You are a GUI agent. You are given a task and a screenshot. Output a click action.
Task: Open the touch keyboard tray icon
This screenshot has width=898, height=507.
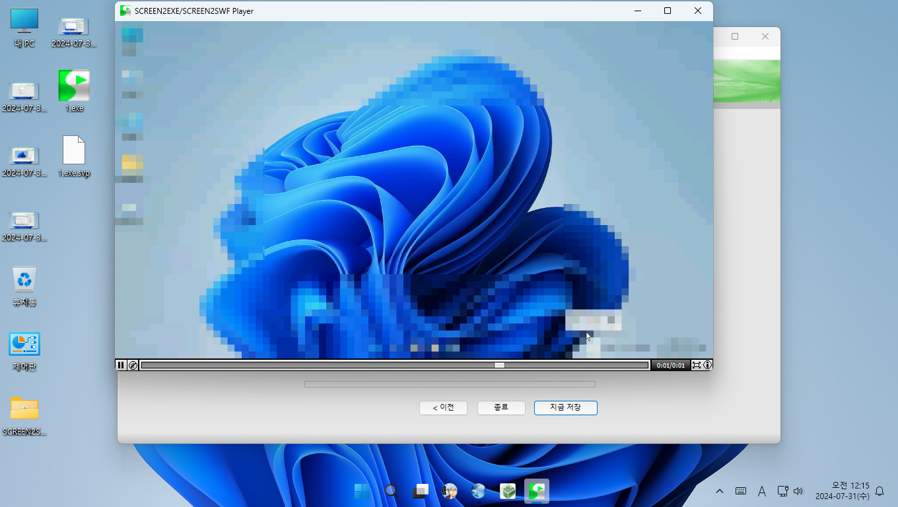tap(741, 491)
